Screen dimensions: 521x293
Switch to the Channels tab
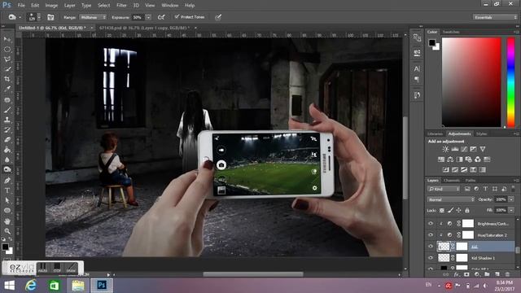(x=452, y=181)
